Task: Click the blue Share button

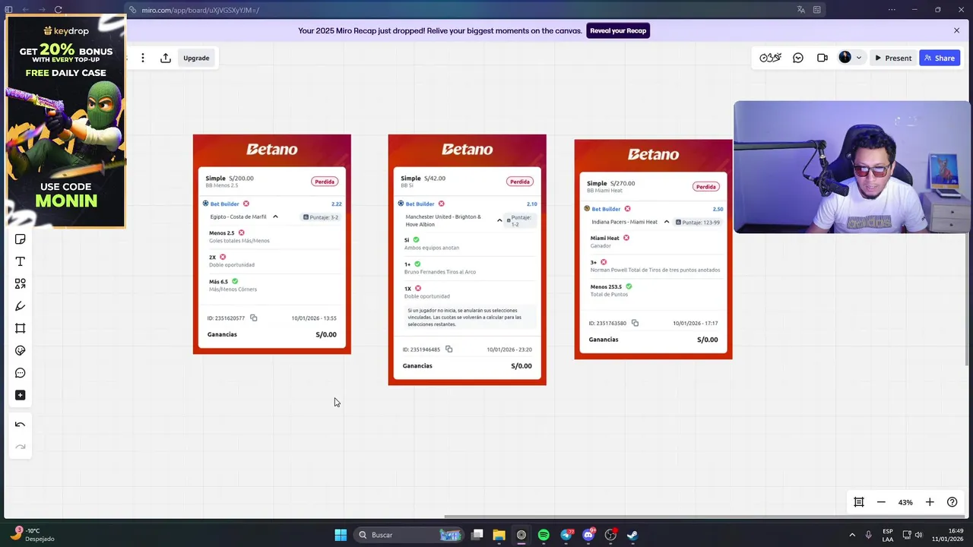Action: click(940, 58)
